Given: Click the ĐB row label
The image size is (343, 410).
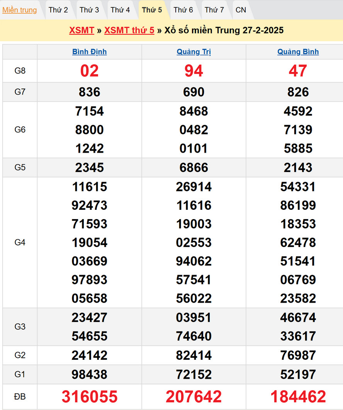Looking at the screenshot, I should pos(20,396).
